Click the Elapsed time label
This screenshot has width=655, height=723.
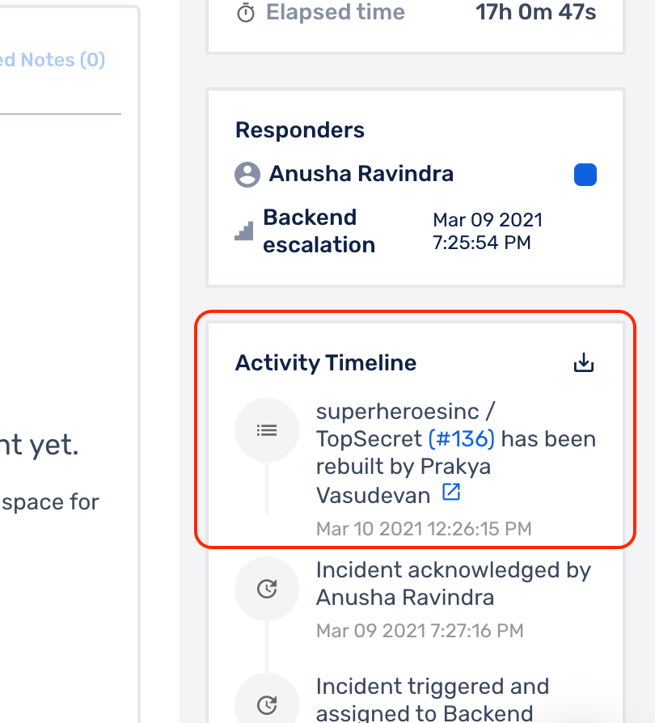pos(336,12)
